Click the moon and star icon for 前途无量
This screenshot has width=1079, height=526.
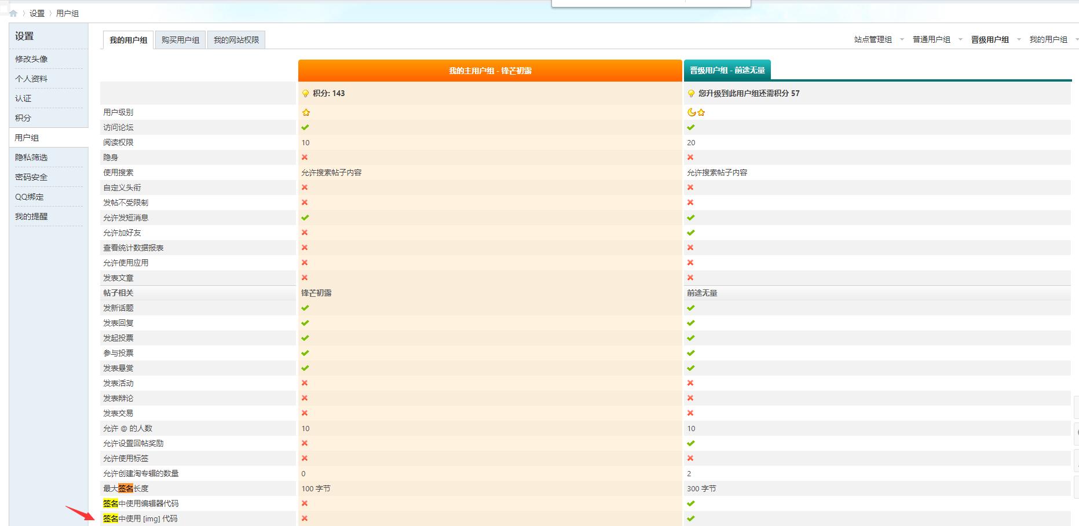pyautogui.click(x=696, y=112)
